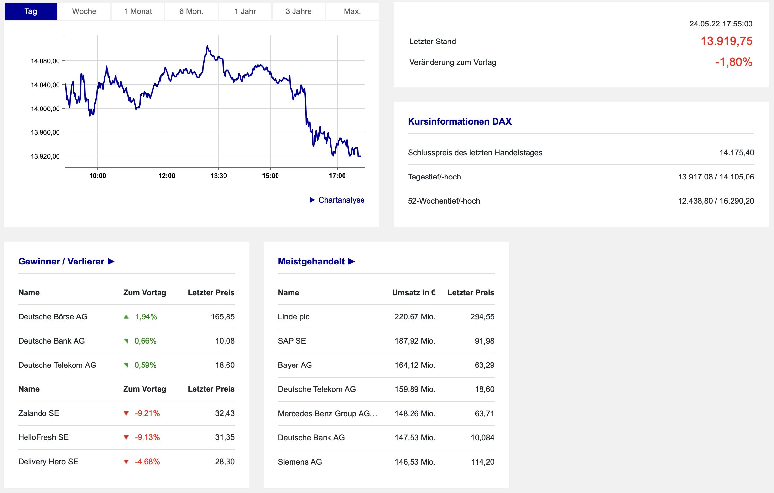Screen dimensions: 774x493
Task: Click the -1,80% change value
Action: 734,62
